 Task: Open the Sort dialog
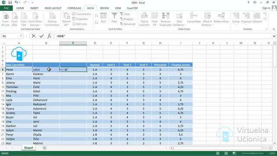pos(103,18)
